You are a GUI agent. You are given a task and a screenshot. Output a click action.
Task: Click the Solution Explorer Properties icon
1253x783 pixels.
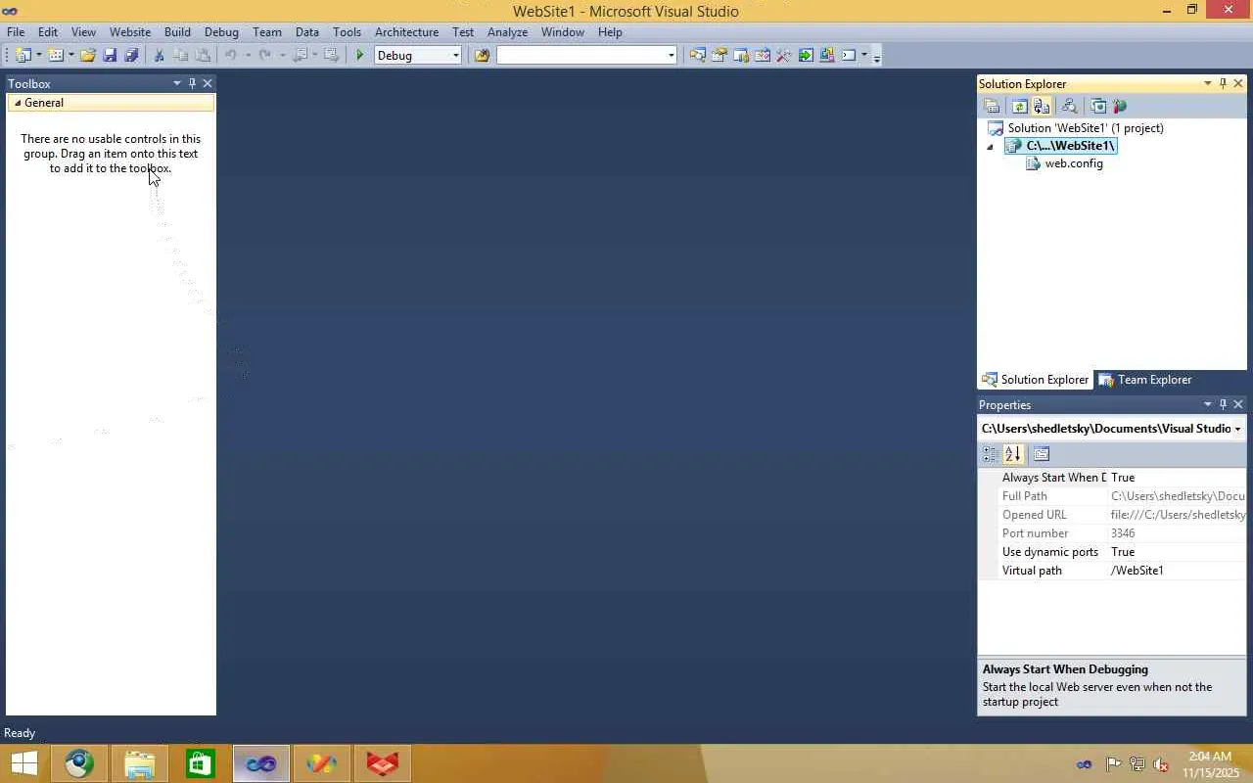pos(992,107)
